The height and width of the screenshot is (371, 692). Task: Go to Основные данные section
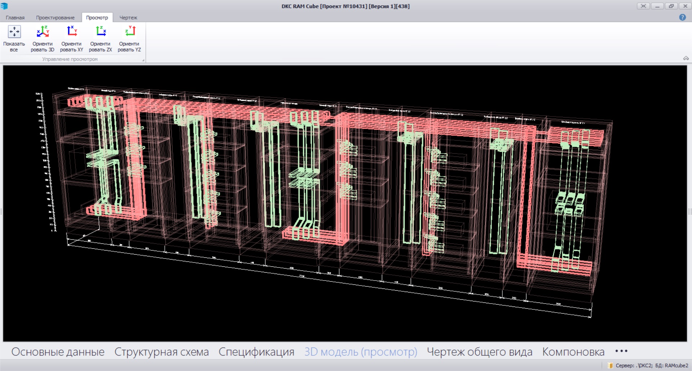58,352
